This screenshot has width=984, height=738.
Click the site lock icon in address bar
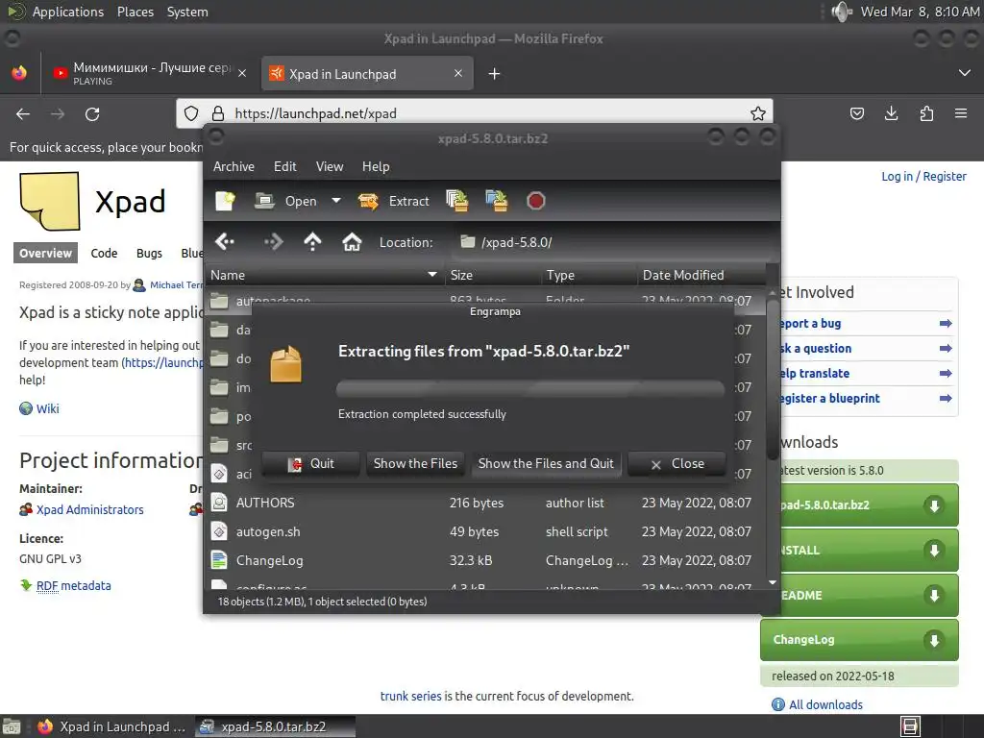tap(218, 113)
